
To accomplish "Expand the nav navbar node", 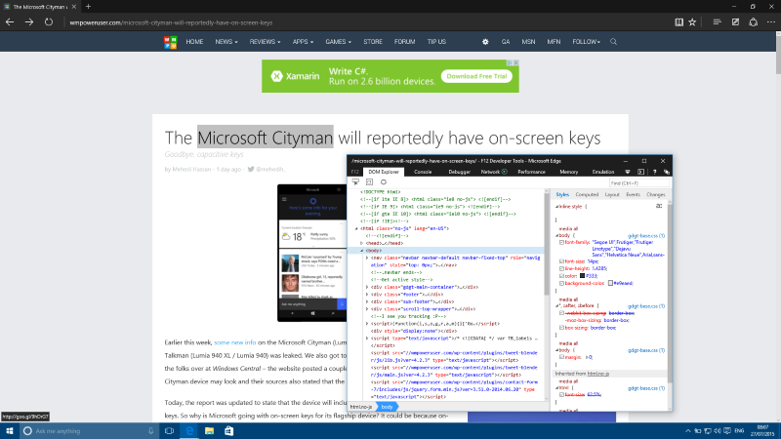I will [x=367, y=258].
